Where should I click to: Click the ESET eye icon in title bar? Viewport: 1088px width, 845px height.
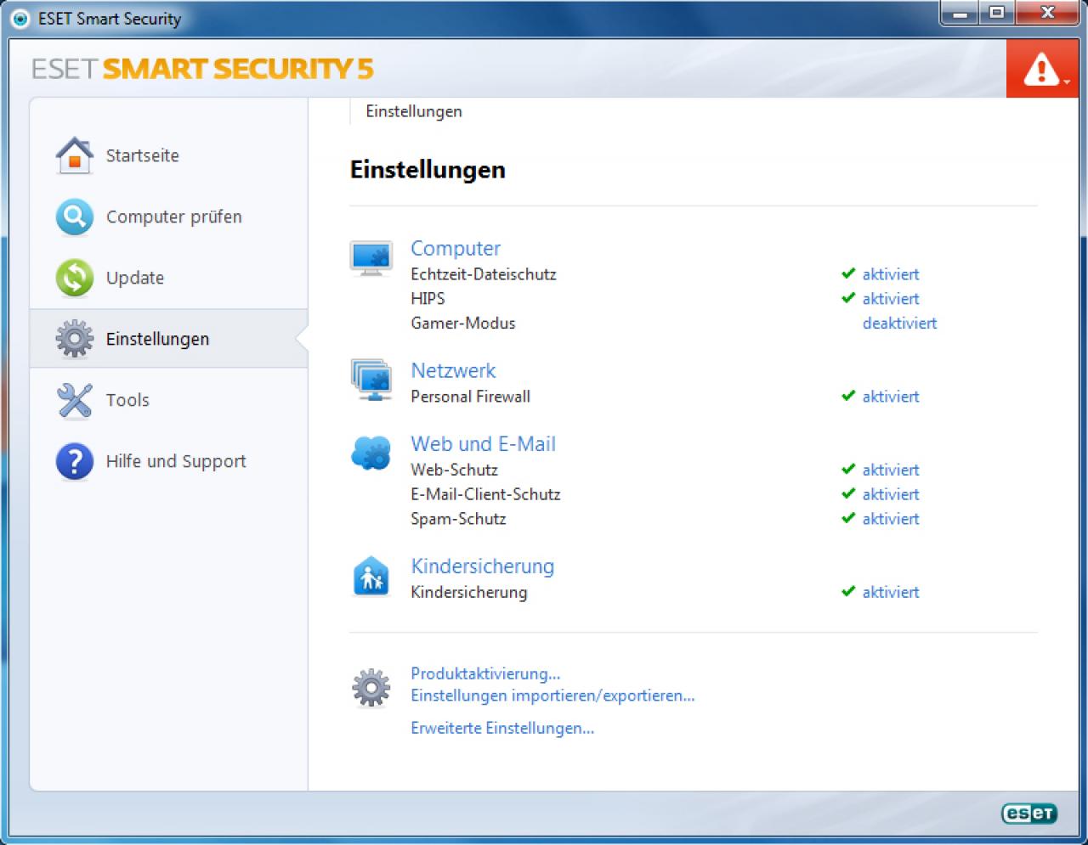(20, 18)
